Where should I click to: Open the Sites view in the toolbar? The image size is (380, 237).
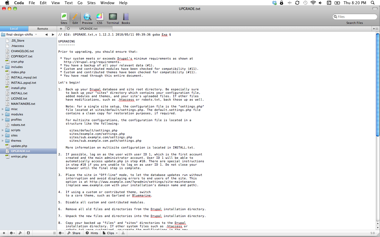[x=64, y=19]
